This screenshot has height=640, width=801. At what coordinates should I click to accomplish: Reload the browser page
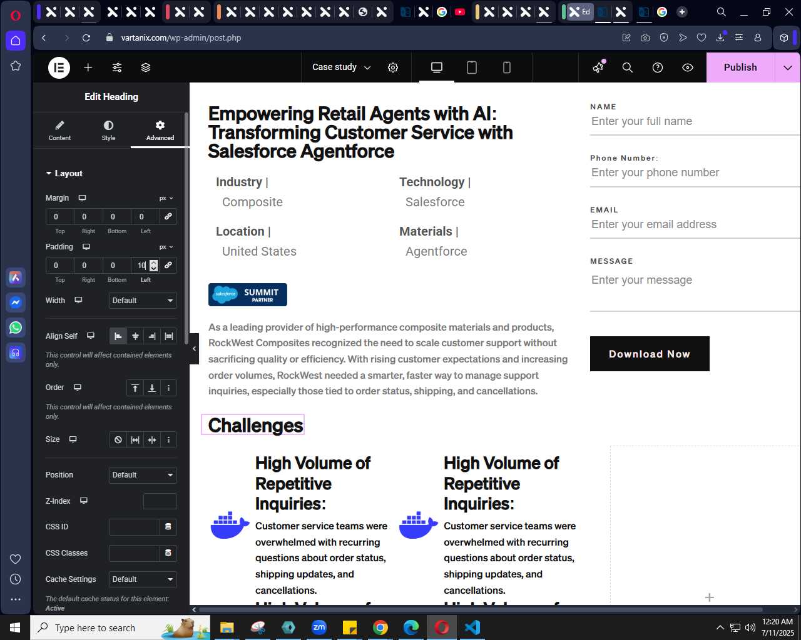[86, 37]
